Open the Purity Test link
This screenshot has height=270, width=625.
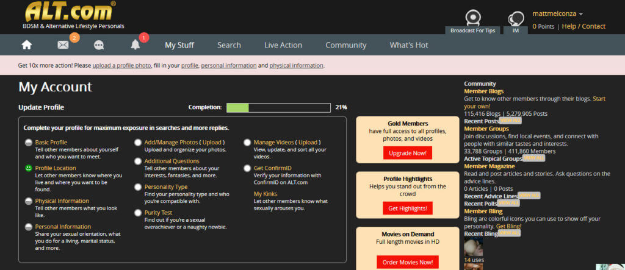158,213
